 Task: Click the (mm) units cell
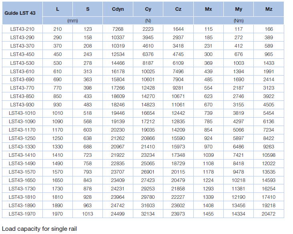click(x=72, y=20)
